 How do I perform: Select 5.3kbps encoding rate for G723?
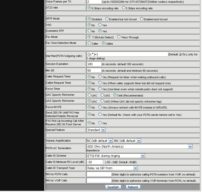click(x=123, y=8)
